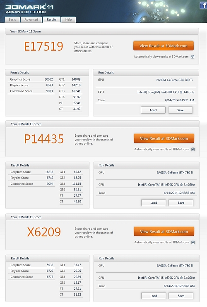The width and height of the screenshot is (207, 307).
Task: Open the Advanced tab
Action: tap(31, 19)
